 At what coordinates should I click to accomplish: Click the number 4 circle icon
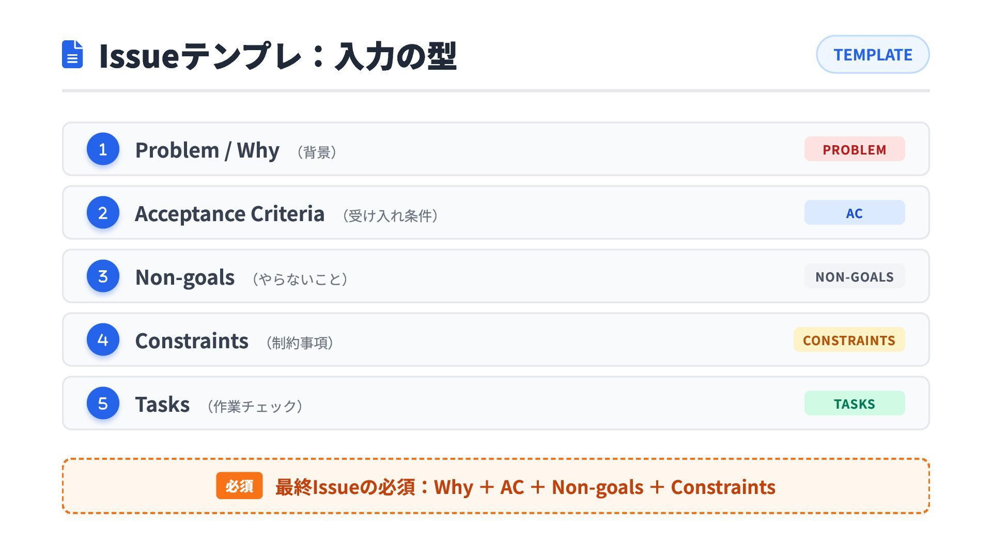103,340
